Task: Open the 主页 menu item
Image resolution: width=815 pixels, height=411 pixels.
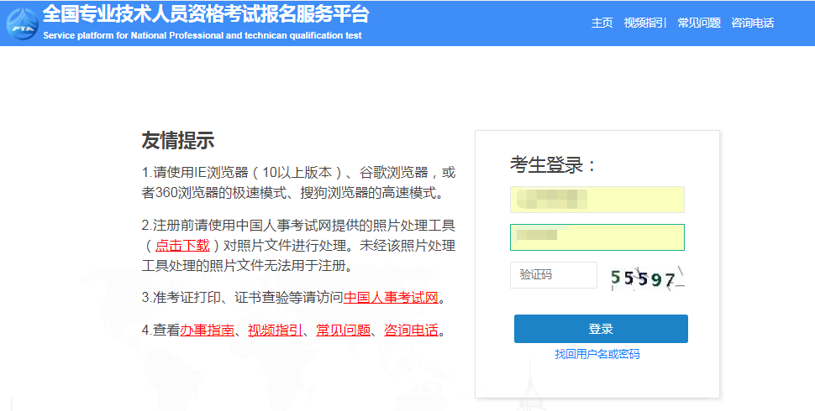Action: point(602,23)
